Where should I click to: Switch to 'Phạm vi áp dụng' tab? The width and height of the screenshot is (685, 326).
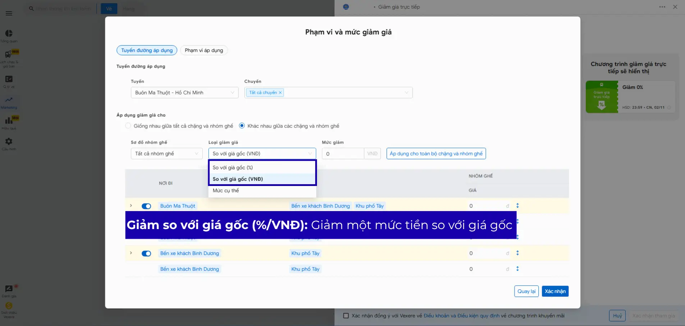tap(204, 51)
